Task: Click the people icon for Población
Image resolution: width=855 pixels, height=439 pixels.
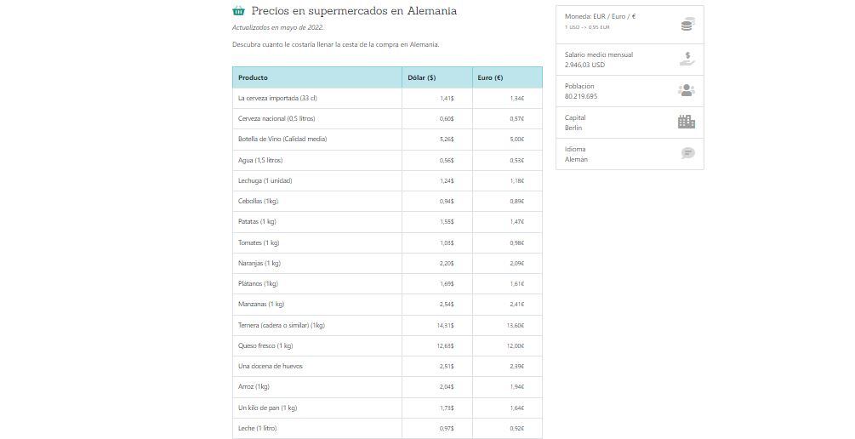Action: pyautogui.click(x=687, y=90)
